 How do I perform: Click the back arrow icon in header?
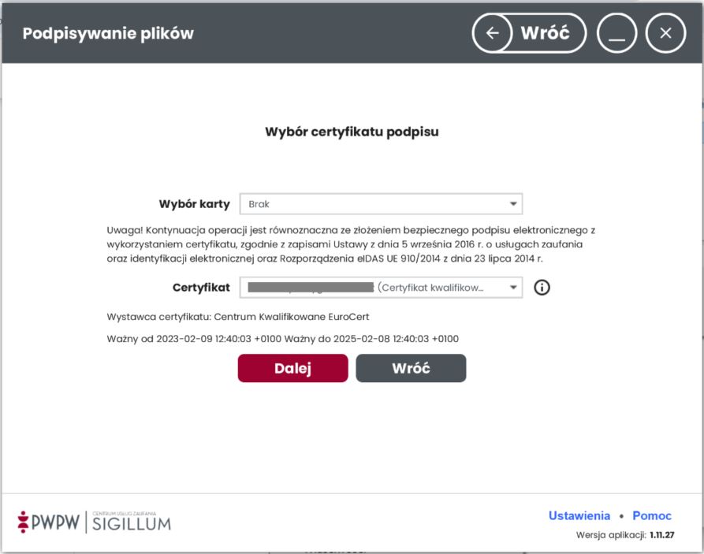(493, 33)
